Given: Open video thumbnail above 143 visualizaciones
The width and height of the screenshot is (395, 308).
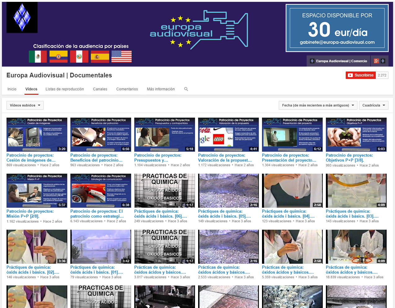Looking at the screenshot, I should [356, 191].
